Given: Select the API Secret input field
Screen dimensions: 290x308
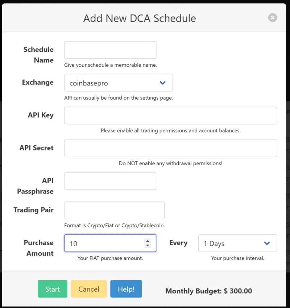Looking at the screenshot, I should point(170,148).
